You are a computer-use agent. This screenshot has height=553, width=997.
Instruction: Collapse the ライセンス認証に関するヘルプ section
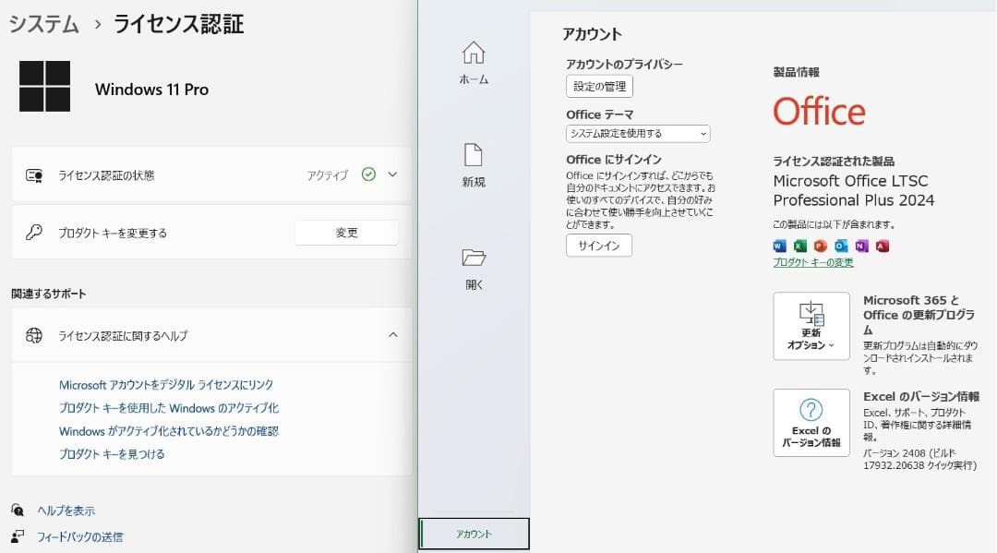pos(391,335)
